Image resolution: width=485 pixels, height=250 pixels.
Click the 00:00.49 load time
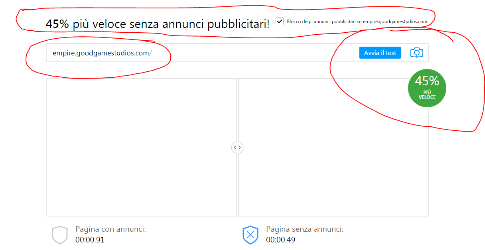280,240
